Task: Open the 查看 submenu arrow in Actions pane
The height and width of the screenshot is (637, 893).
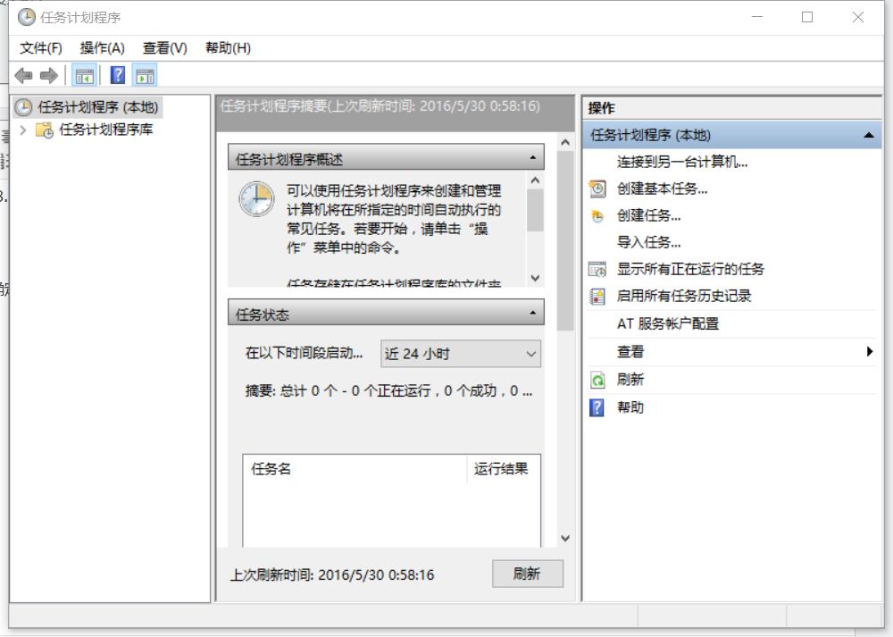Action: tap(871, 352)
